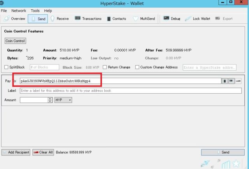Click the Coin Control Features heading
249x169 pixels.
[x=24, y=31]
